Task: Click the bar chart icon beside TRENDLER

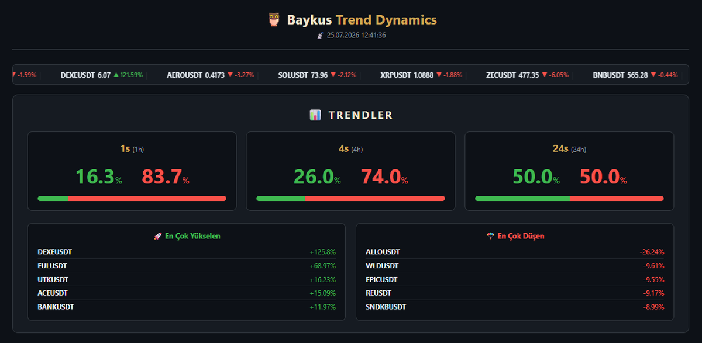Action: tap(315, 115)
